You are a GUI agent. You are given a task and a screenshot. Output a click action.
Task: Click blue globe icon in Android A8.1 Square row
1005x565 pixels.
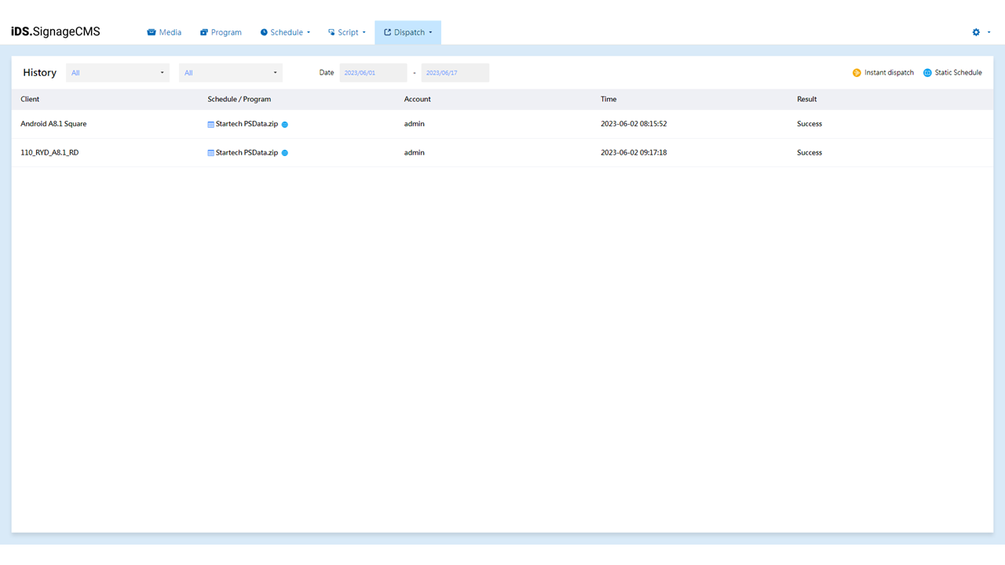click(x=285, y=125)
